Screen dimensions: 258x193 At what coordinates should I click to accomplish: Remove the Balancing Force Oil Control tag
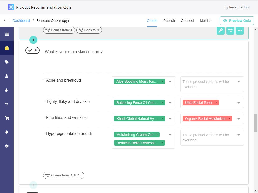162,102
